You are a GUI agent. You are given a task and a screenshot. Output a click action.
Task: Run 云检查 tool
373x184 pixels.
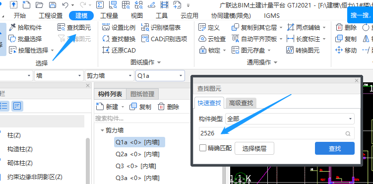212,39
